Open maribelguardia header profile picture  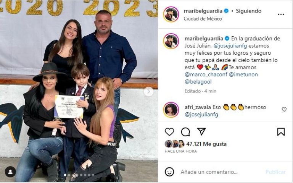tap(171, 14)
